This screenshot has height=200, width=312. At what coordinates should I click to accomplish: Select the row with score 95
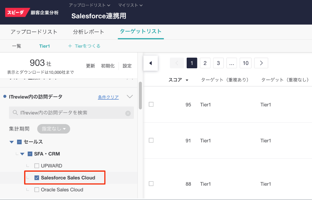click(x=151, y=104)
